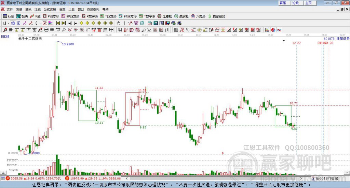Click the 客服 button
The image size is (350, 188).
(x=284, y=3)
